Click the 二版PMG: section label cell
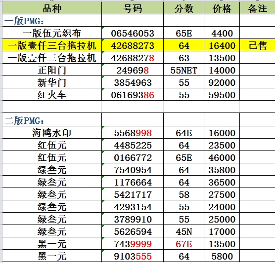The height and width of the screenshot is (263, 275). click(x=52, y=120)
